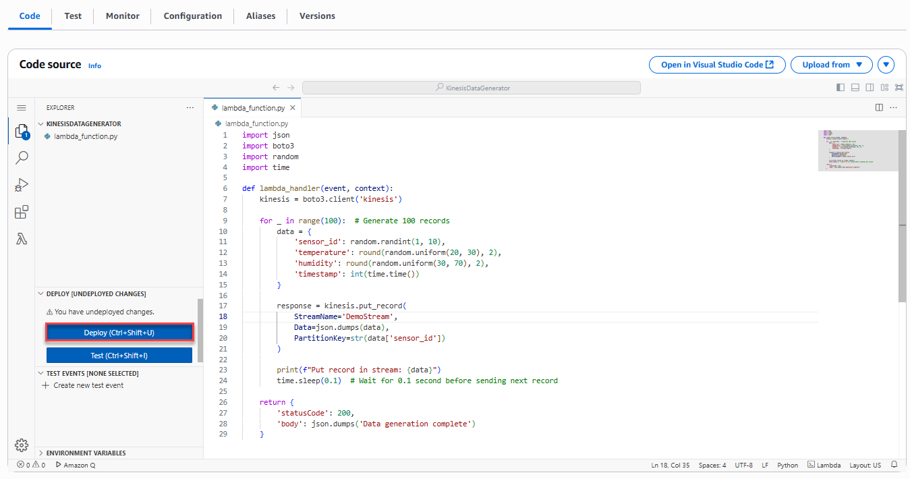
Task: Expand the Environment Variables section
Action: pyautogui.click(x=86, y=453)
